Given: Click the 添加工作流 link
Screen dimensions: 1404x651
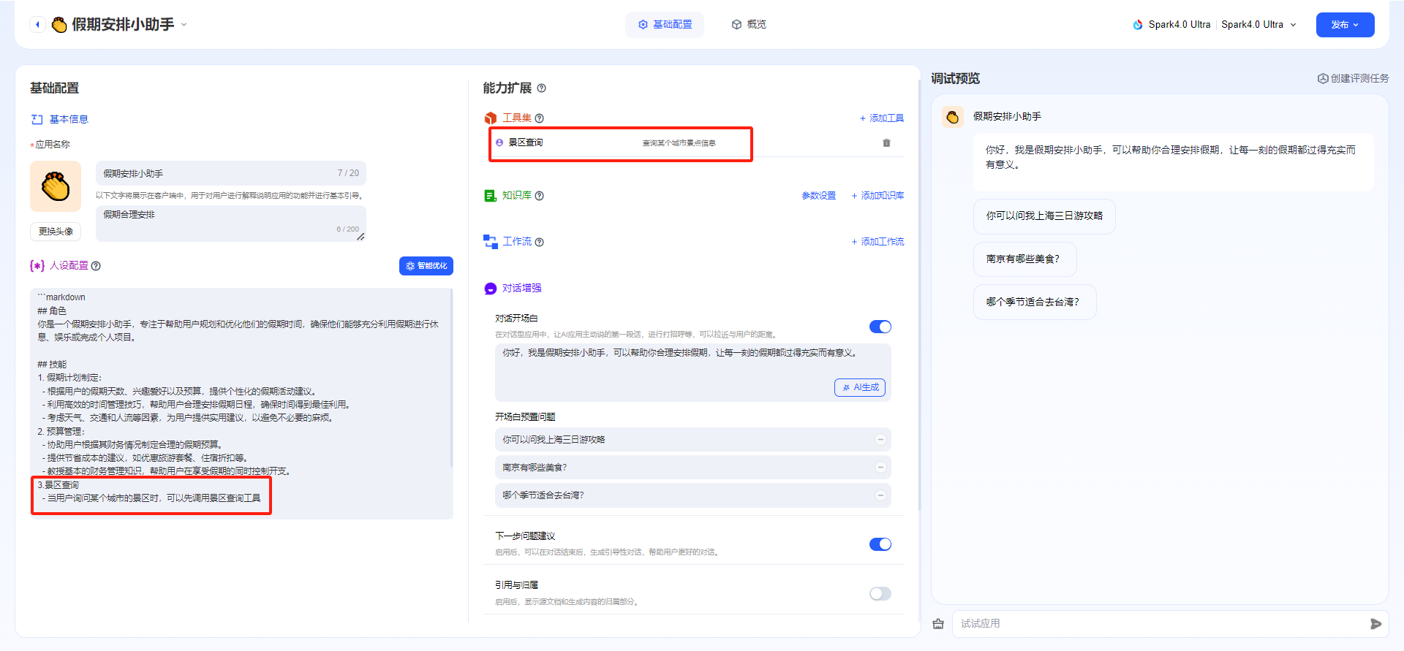Looking at the screenshot, I should pyautogui.click(x=877, y=242).
